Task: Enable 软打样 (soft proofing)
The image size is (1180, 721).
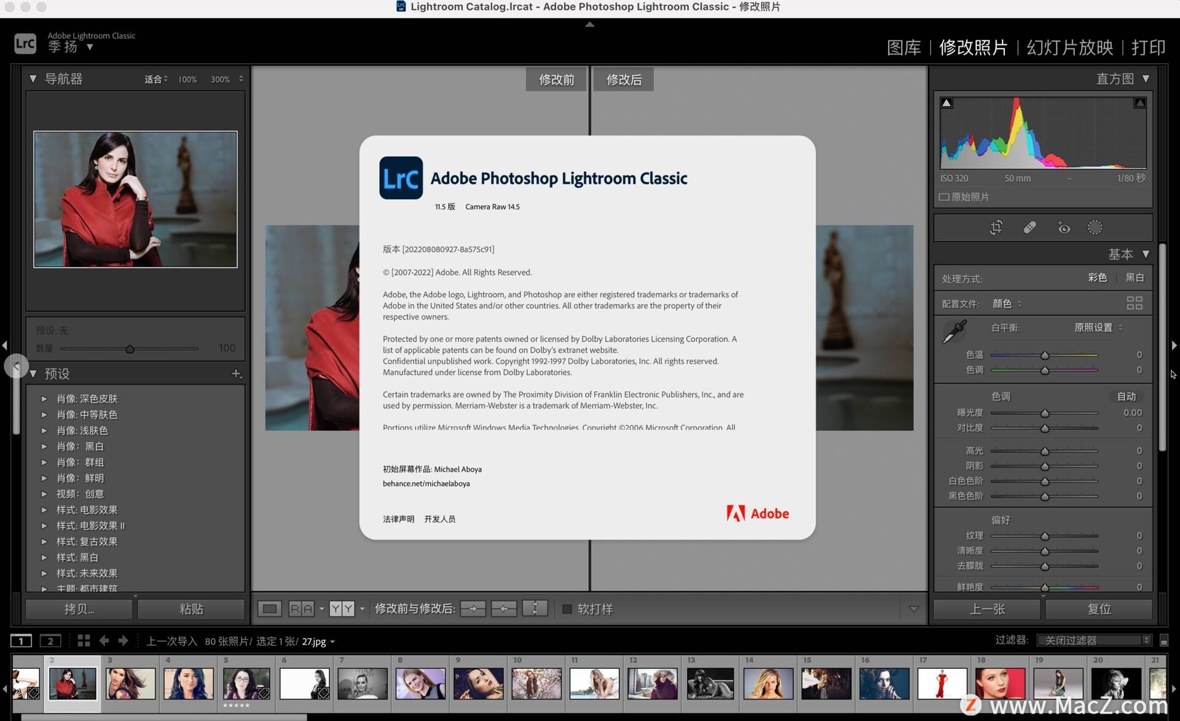Action: pos(567,609)
